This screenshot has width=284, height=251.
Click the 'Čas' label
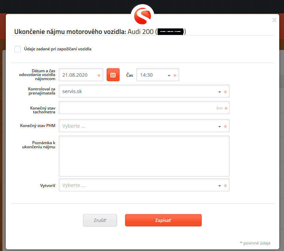pyautogui.click(x=130, y=75)
